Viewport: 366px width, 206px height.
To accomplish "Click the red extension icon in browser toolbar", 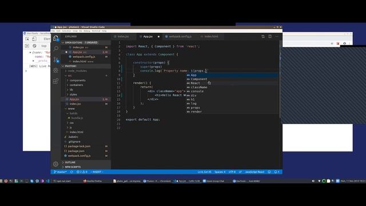I will (338, 43).
